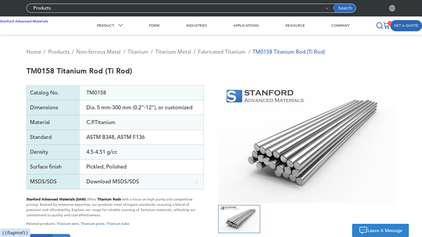Image resolution: width=422 pixels, height=237 pixels.
Task: Click the C.P.Titanium material value
Action: [101, 122]
